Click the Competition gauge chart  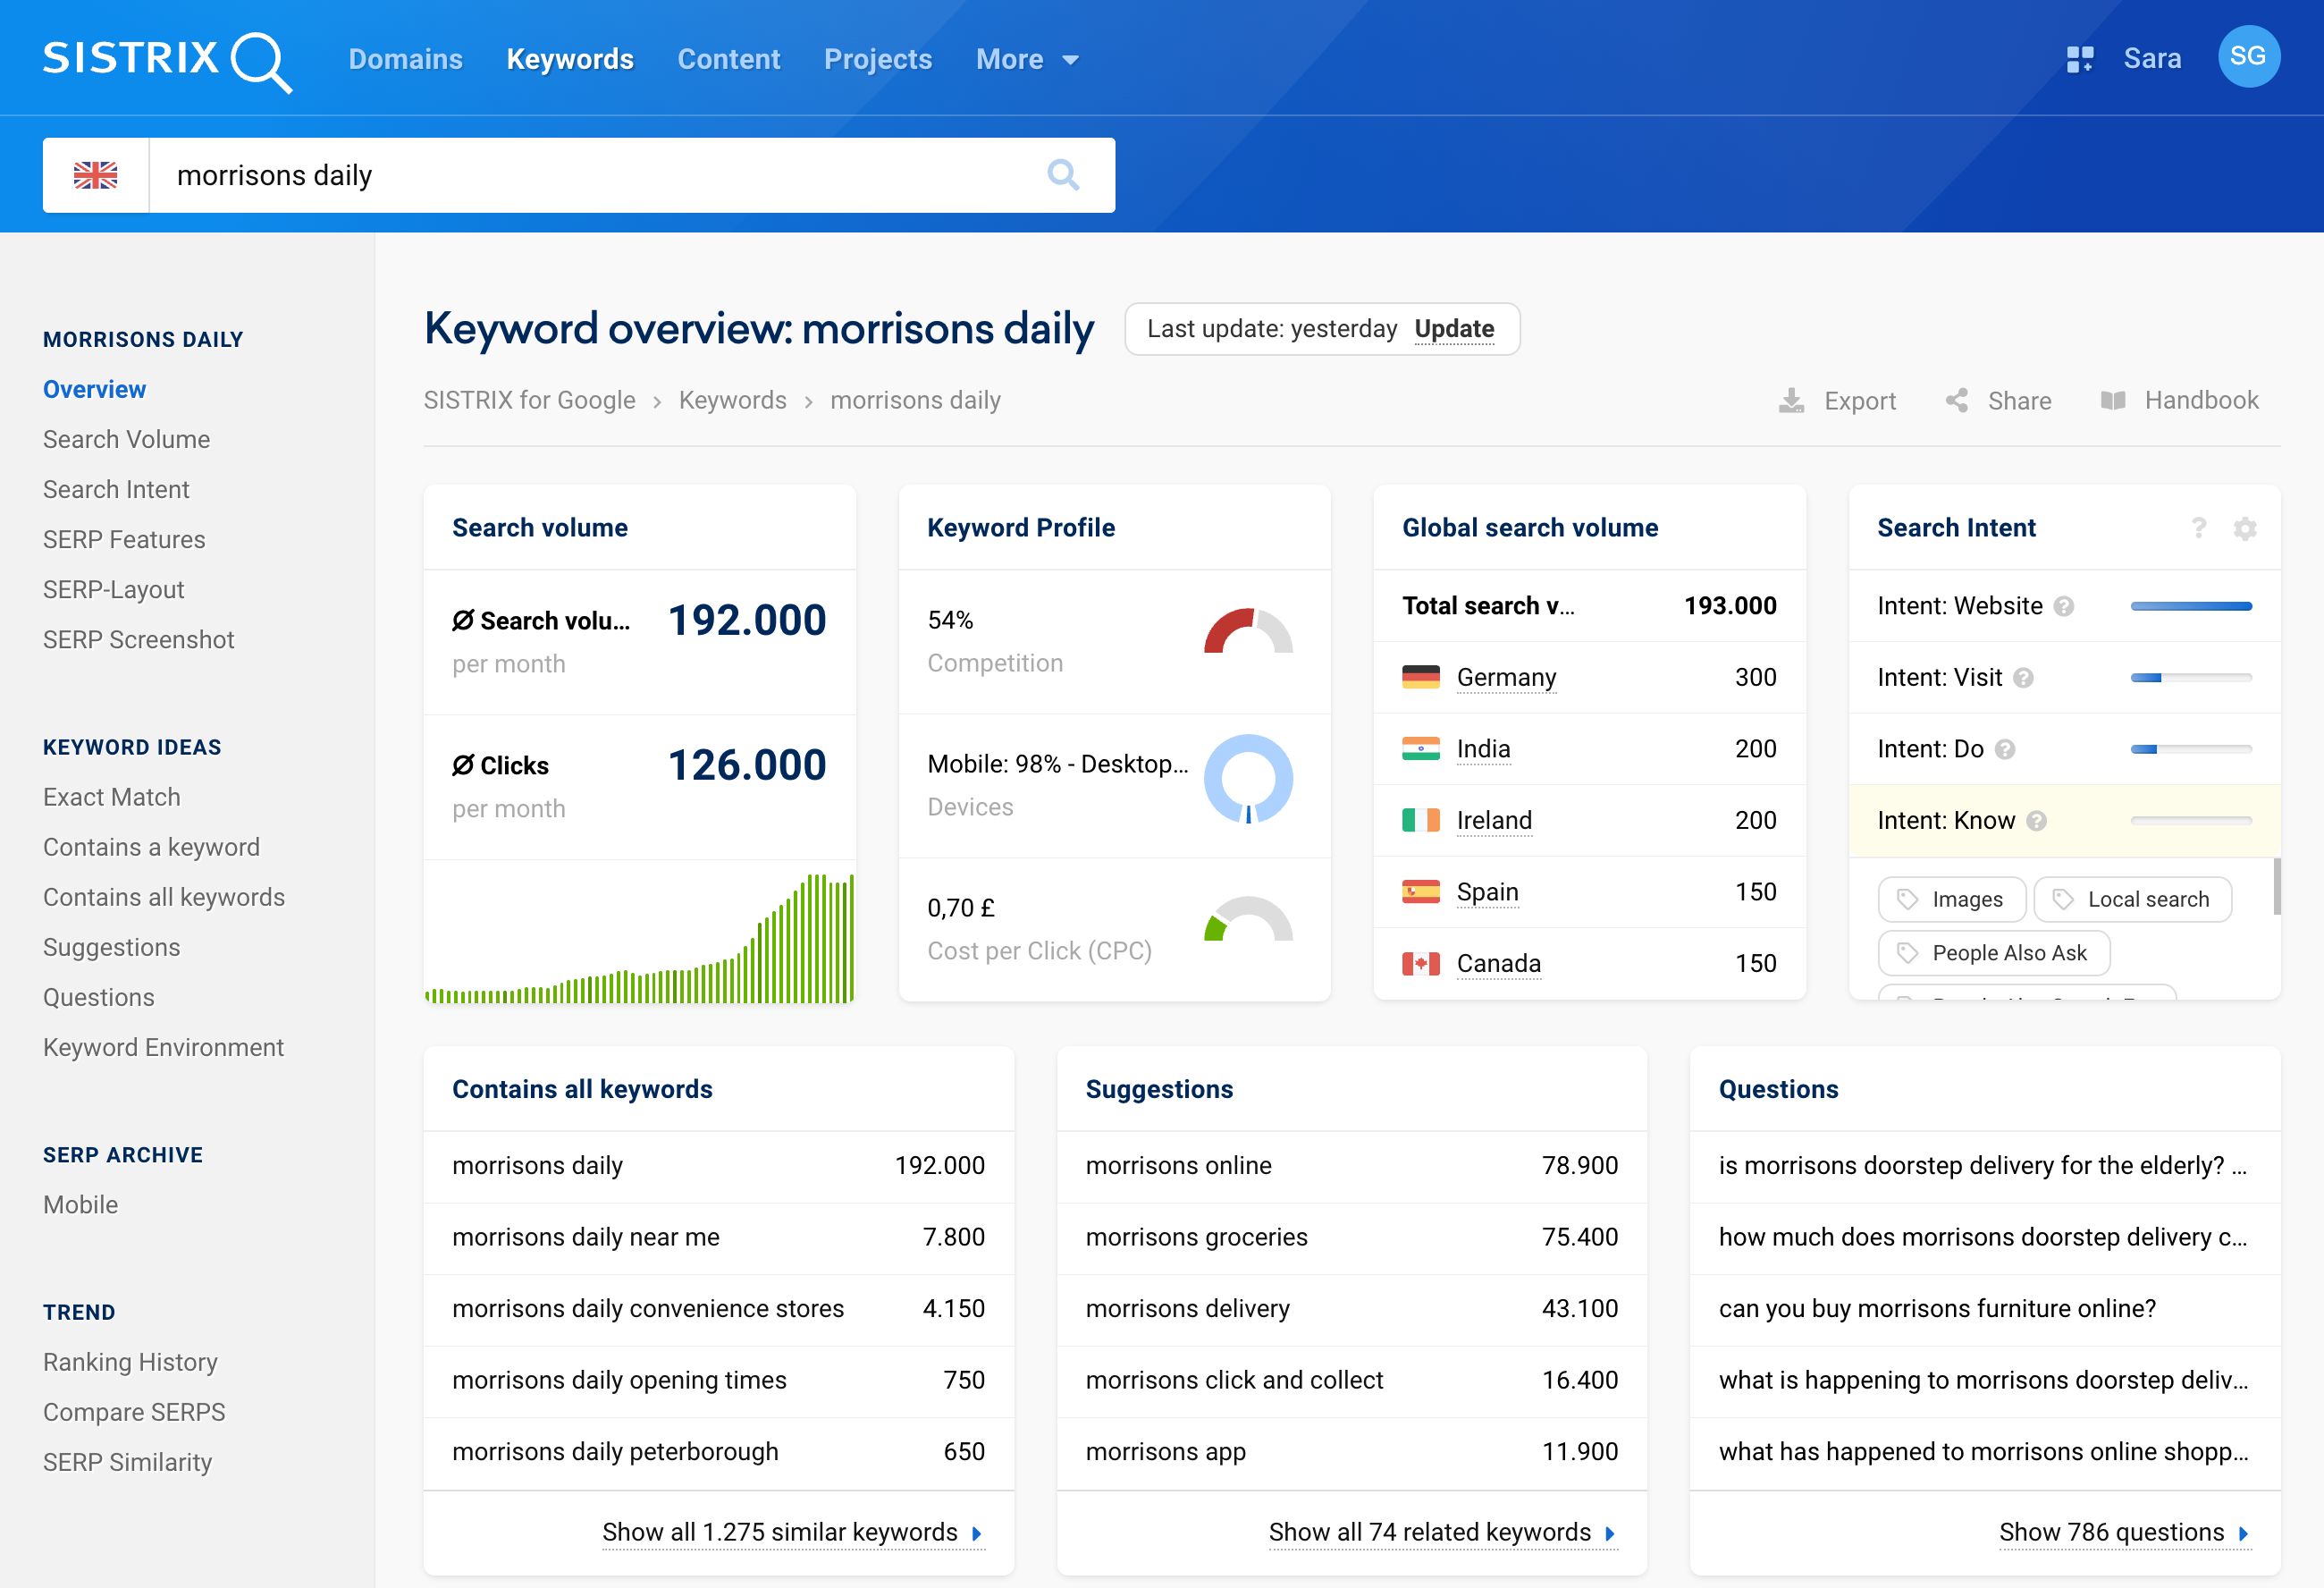[x=1247, y=631]
